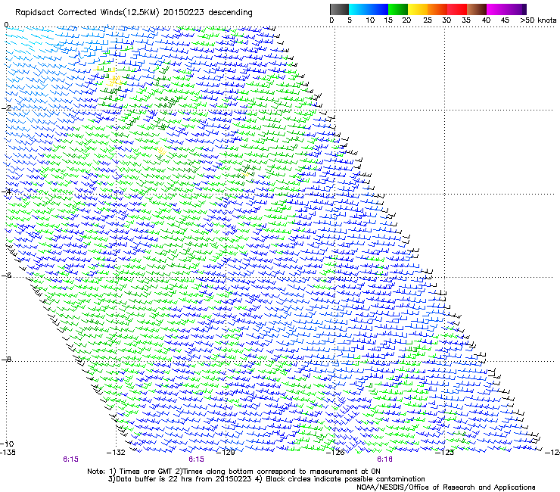Select the orange 25-30 knots legend segment

[x=437, y=9]
